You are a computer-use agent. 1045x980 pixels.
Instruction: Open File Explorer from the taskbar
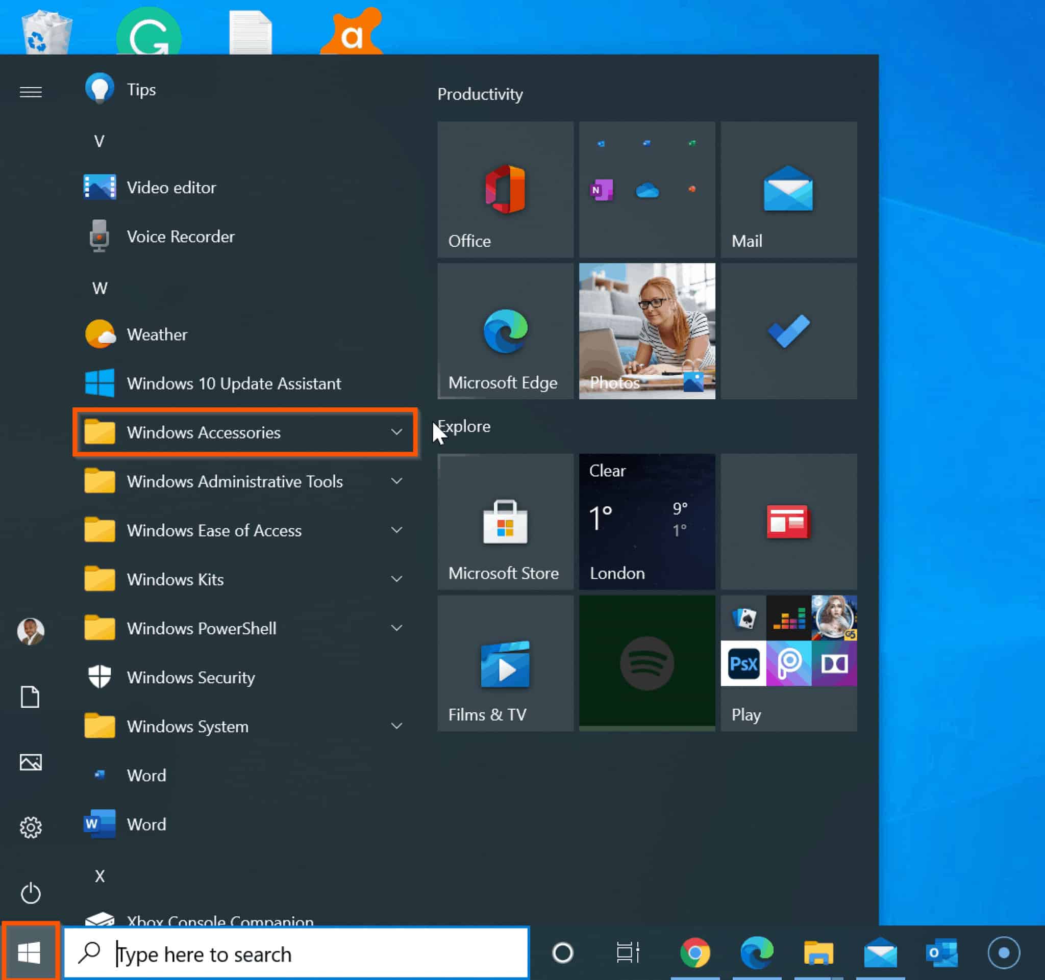coord(818,953)
